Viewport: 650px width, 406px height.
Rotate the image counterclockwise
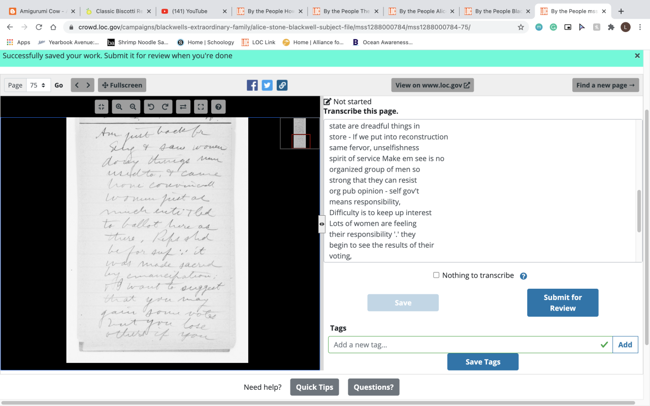tap(150, 107)
